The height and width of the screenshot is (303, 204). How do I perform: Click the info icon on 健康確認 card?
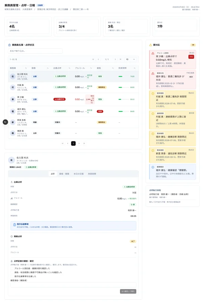[x=153, y=167]
